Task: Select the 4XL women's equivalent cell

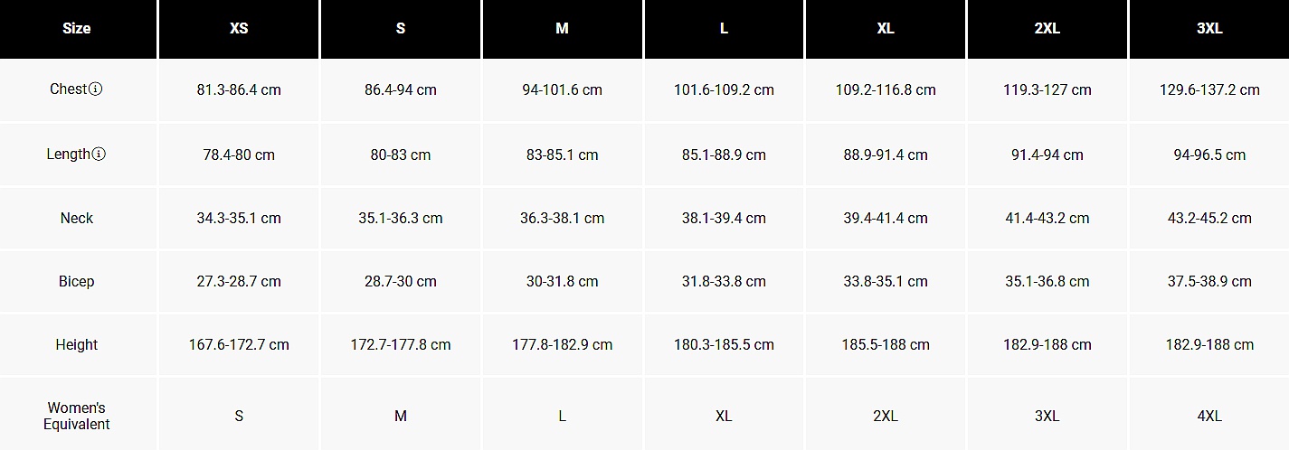Action: point(1209,416)
